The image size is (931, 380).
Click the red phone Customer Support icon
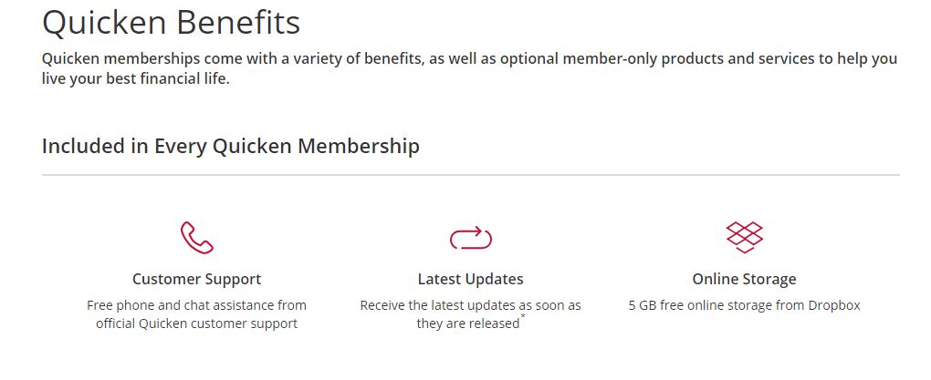[196, 238]
